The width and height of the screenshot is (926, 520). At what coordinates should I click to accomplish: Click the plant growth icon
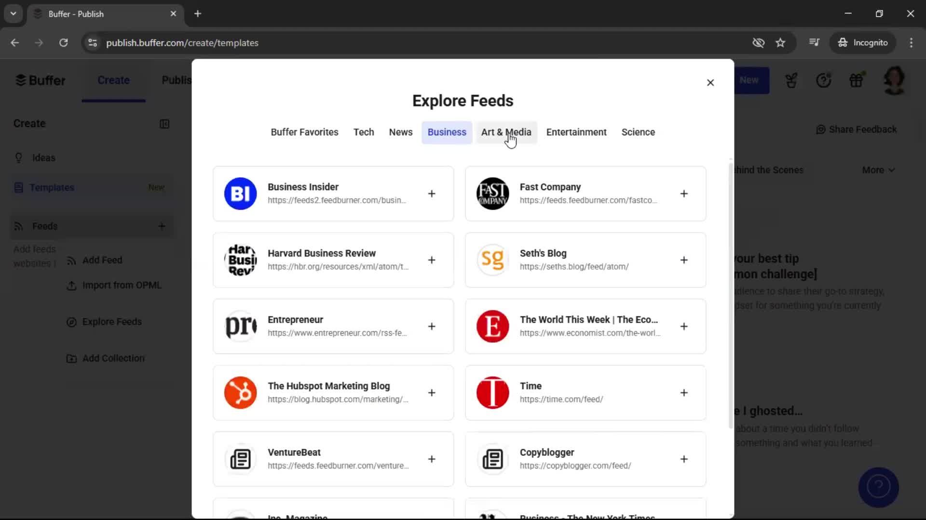click(x=791, y=80)
